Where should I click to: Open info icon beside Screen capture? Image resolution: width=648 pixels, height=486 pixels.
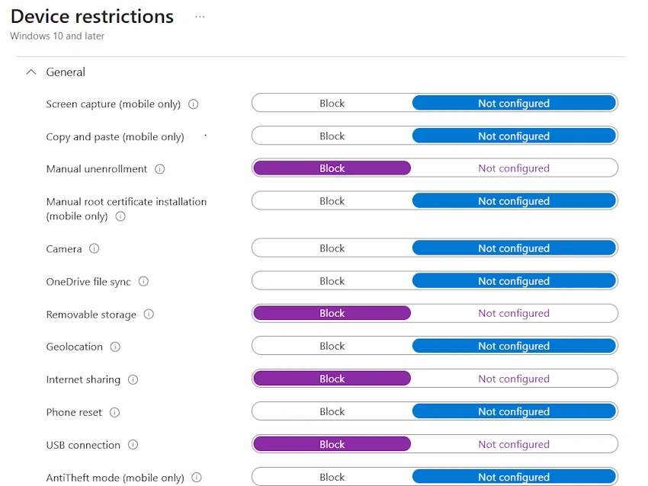[x=193, y=104]
